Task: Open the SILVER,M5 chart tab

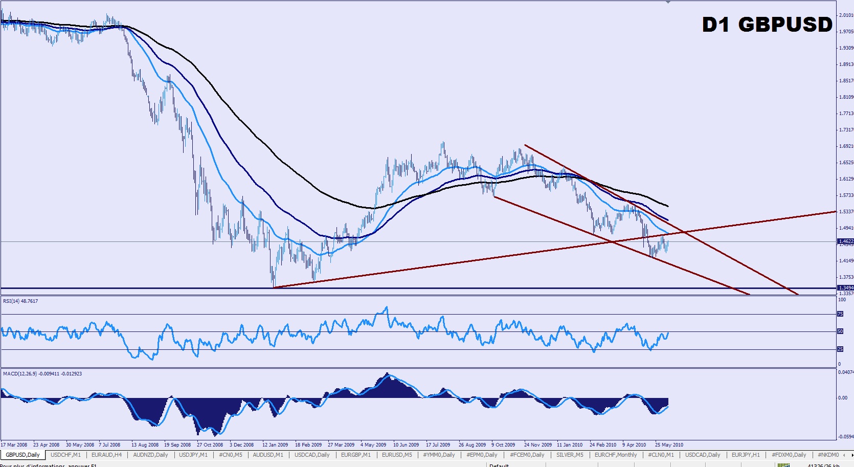Action: pos(570,455)
